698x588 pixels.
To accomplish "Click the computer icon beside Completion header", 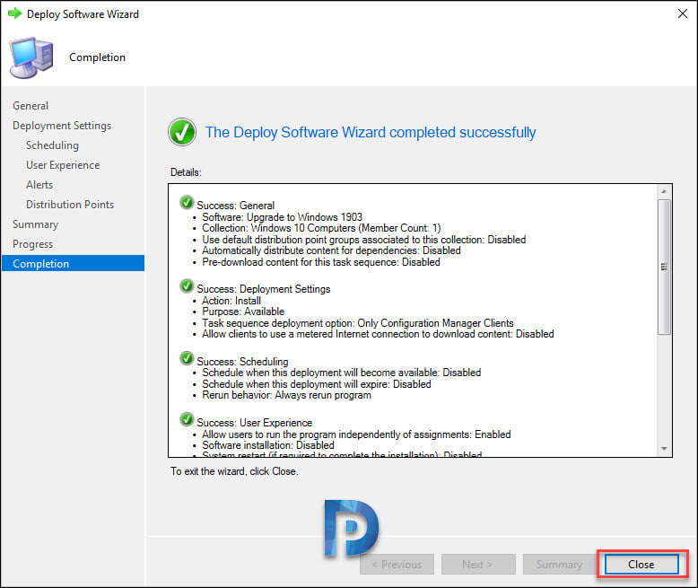I will pos(31,58).
